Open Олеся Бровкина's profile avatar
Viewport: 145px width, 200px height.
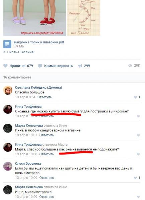point(8,166)
